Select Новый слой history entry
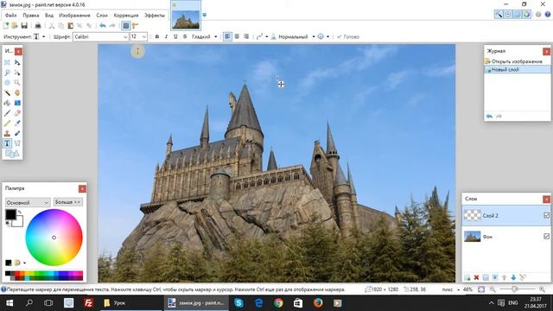 [x=517, y=70]
